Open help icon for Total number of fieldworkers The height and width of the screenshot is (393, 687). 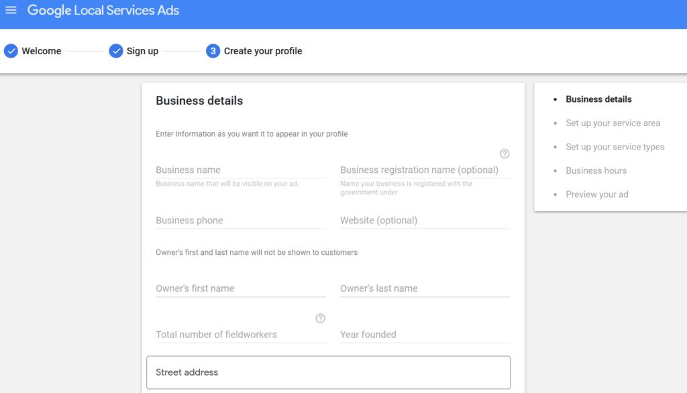click(x=320, y=319)
